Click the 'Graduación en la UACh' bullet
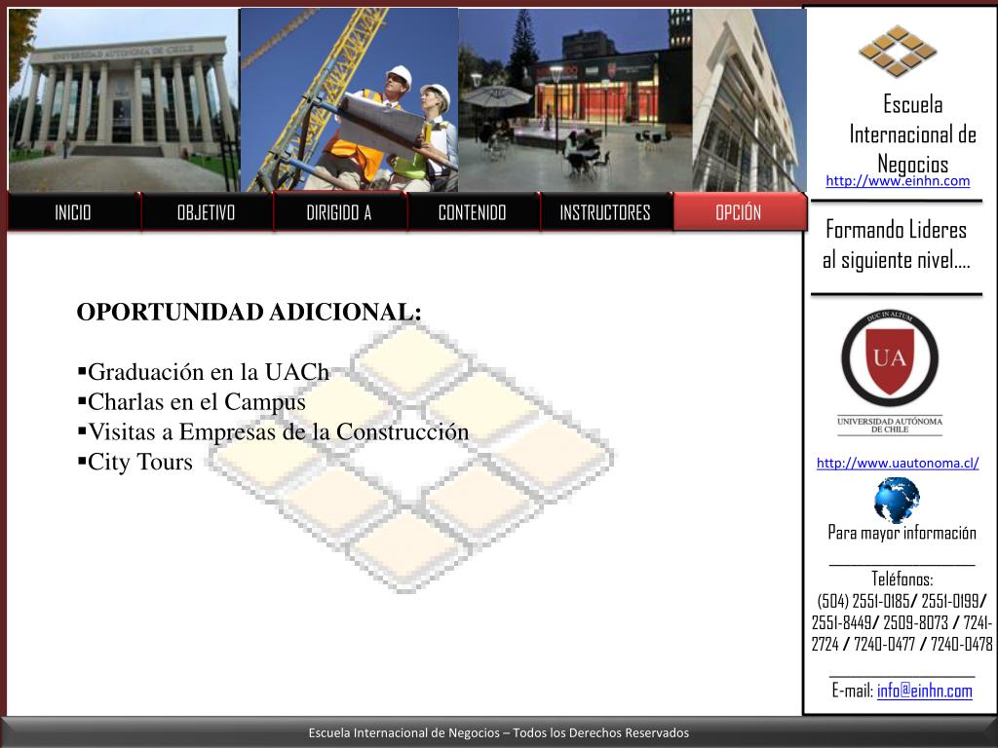Viewport: 998px width, 748px height. tap(204, 372)
